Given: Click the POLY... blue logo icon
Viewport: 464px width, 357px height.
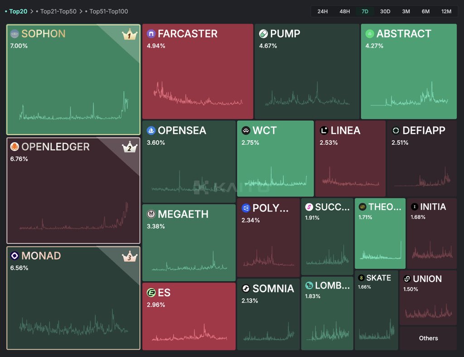Looking at the screenshot, I should coord(246,208).
